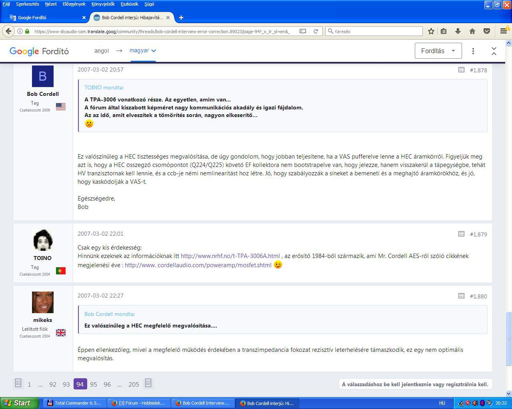
Task: Grab the page's vertical scrollbar thumb
Action: click(509, 339)
